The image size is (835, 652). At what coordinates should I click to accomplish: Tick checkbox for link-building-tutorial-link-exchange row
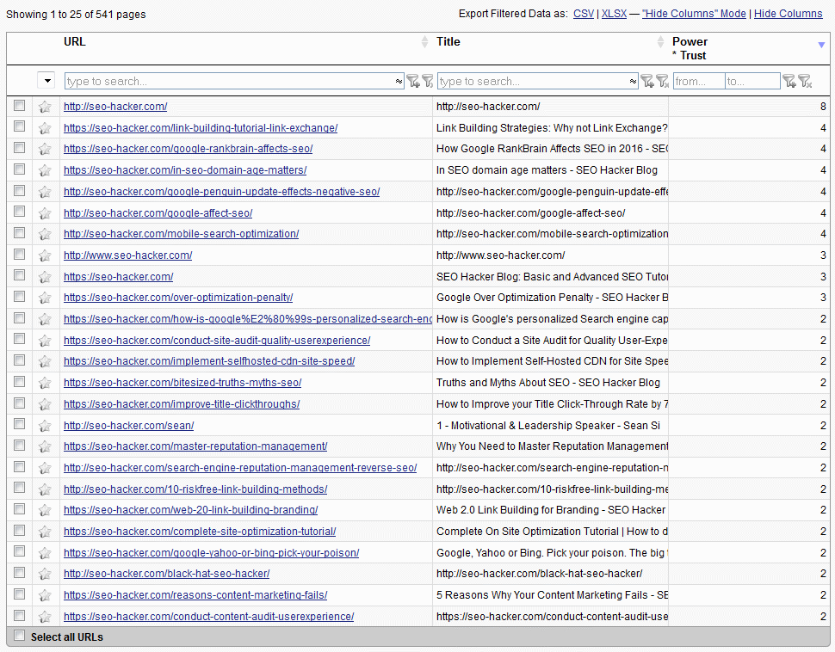coord(20,127)
